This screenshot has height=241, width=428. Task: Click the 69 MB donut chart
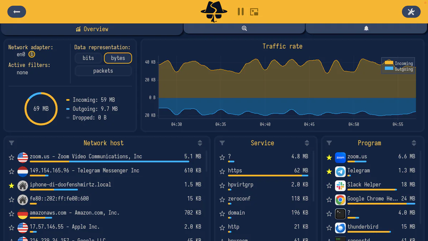pyautogui.click(x=41, y=109)
